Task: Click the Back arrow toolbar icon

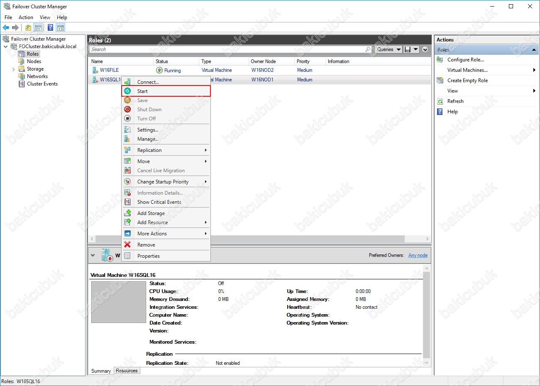Action: [x=6, y=27]
